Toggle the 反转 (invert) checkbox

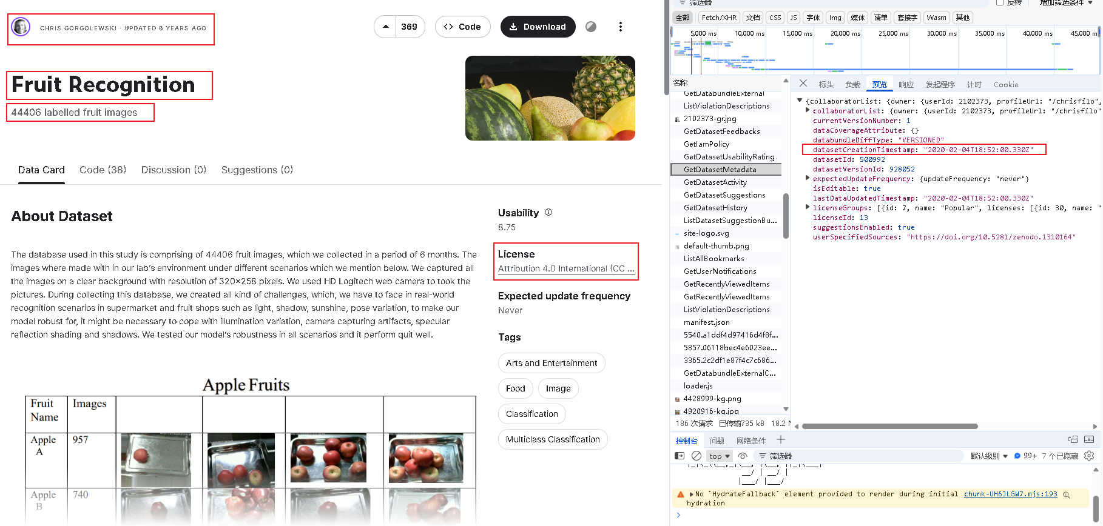pyautogui.click(x=1000, y=2)
